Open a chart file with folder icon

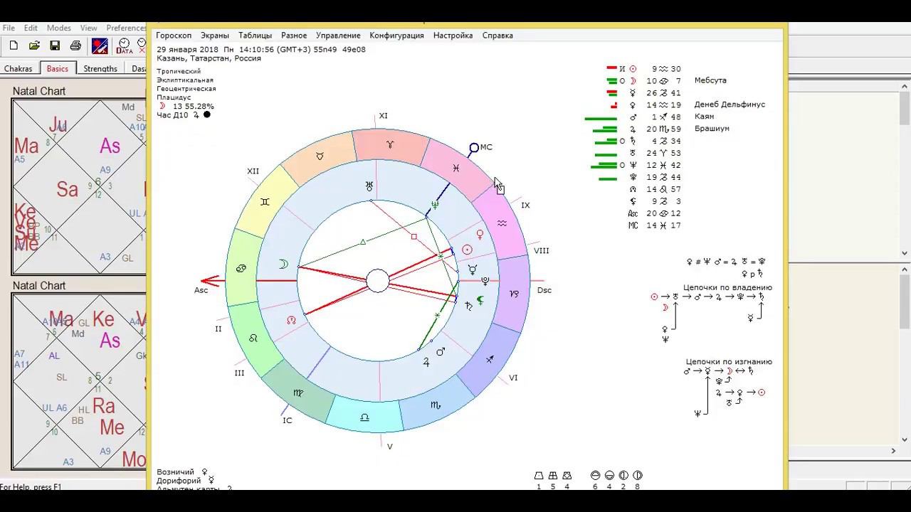34,46
